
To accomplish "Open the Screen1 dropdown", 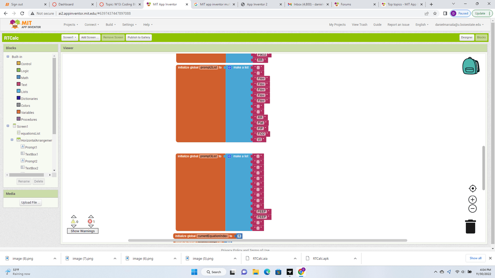I will [x=70, y=37].
